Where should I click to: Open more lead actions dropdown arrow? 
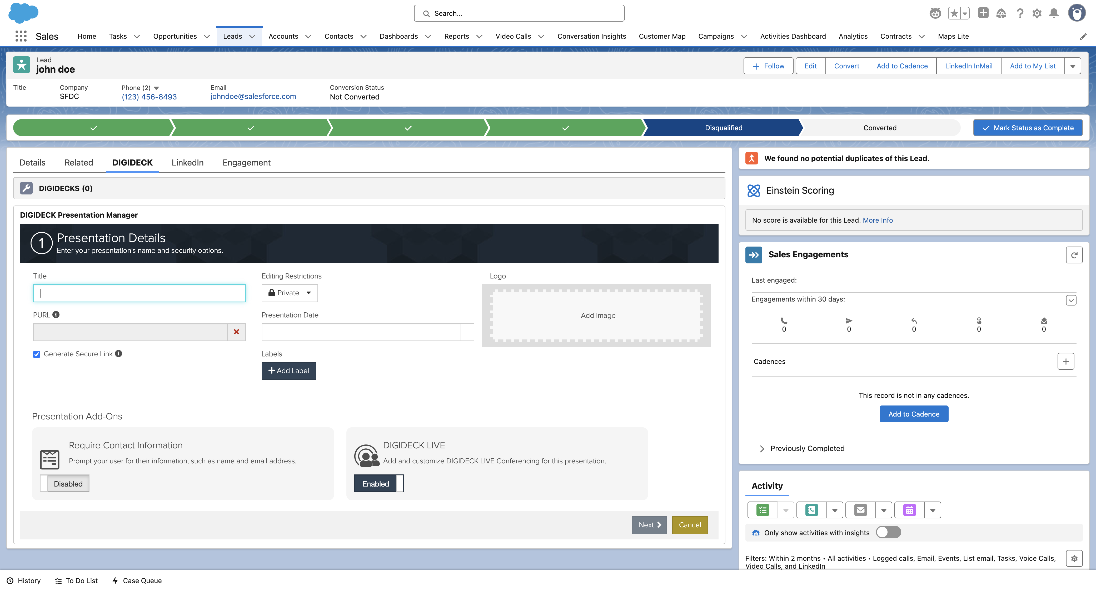coord(1073,66)
